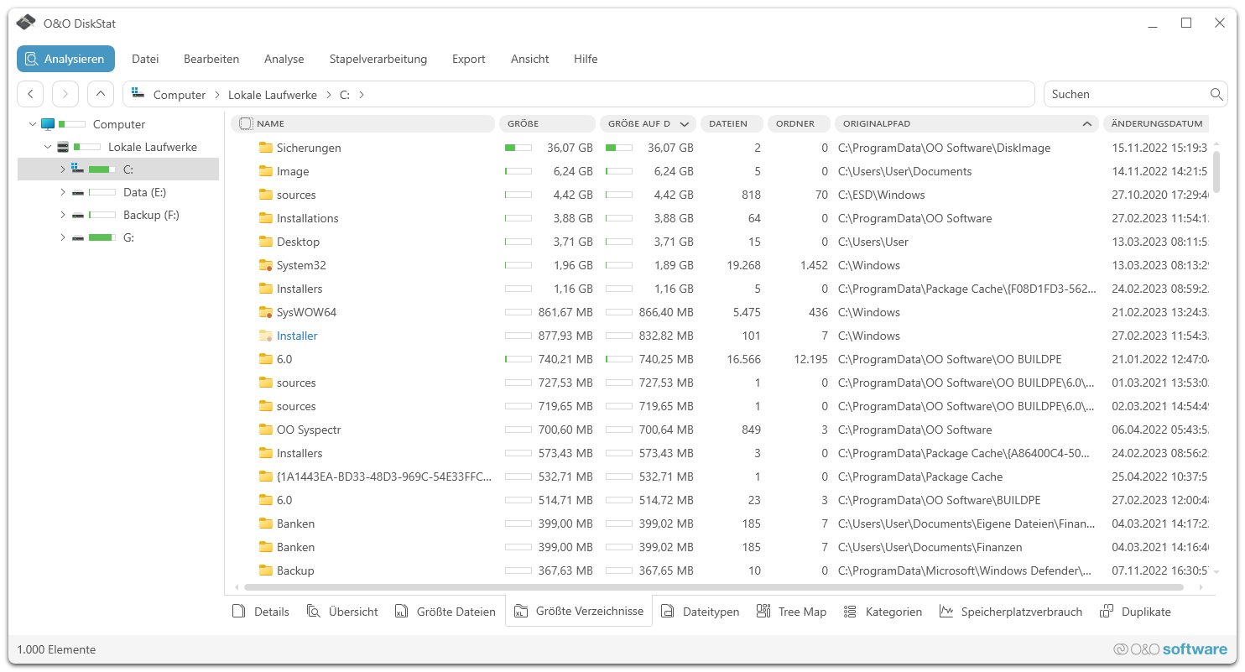
Task: Click the Lokale Laufwerke drive icon
Action: tap(63, 147)
